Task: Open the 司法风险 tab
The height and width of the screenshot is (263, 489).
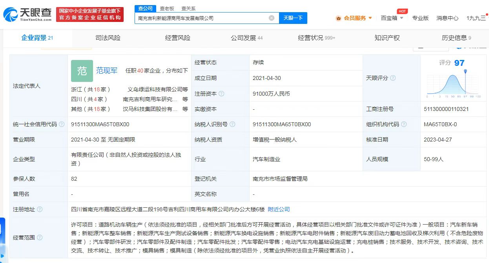Action: pos(108,38)
